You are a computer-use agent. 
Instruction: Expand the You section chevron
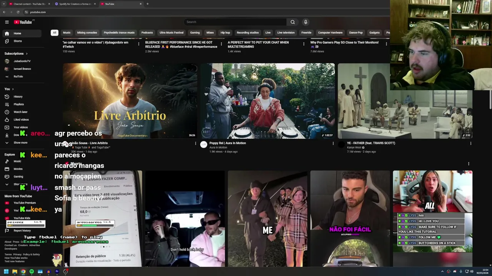13,89
